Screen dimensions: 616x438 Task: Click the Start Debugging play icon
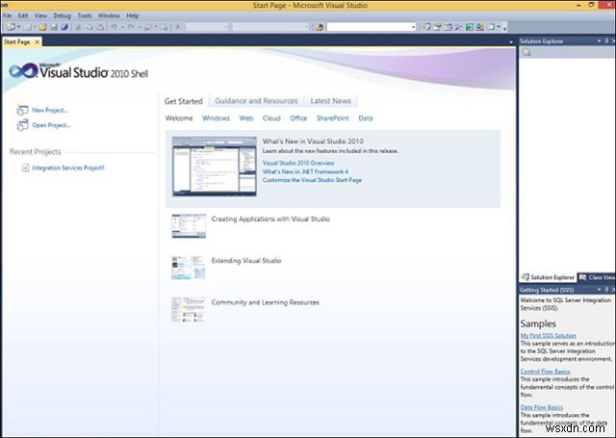click(178, 27)
